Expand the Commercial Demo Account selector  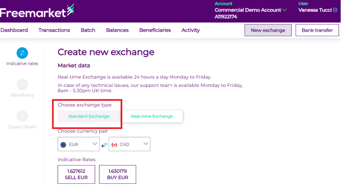(285, 10)
